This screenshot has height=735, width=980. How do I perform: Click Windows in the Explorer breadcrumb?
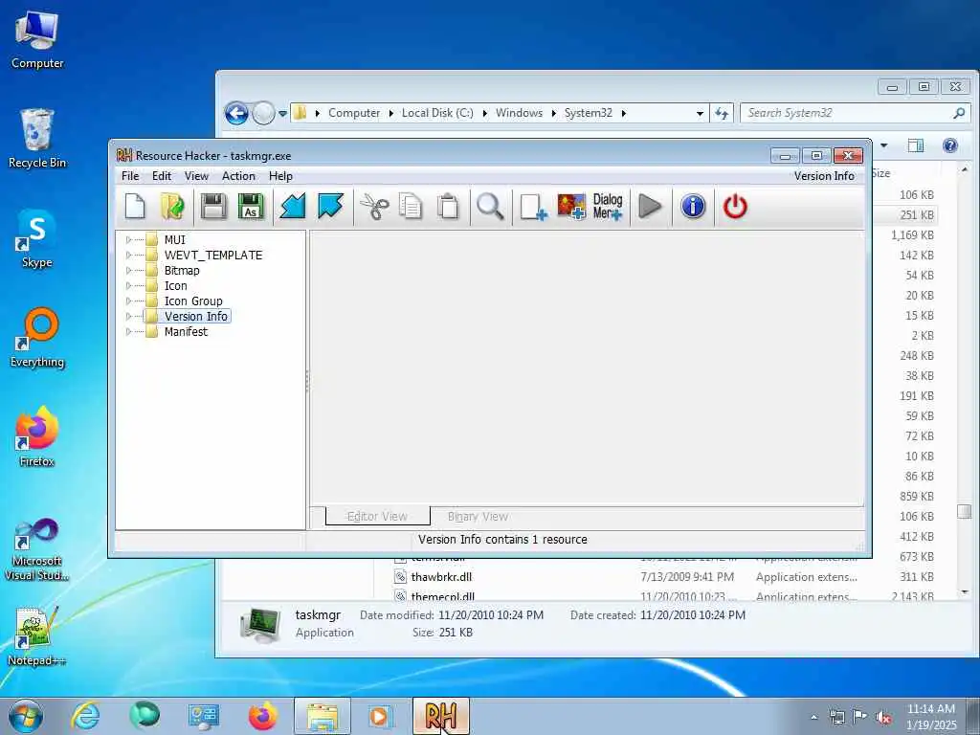pyautogui.click(x=519, y=113)
